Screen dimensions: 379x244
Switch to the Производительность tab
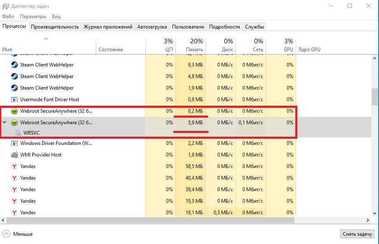[x=55, y=27]
